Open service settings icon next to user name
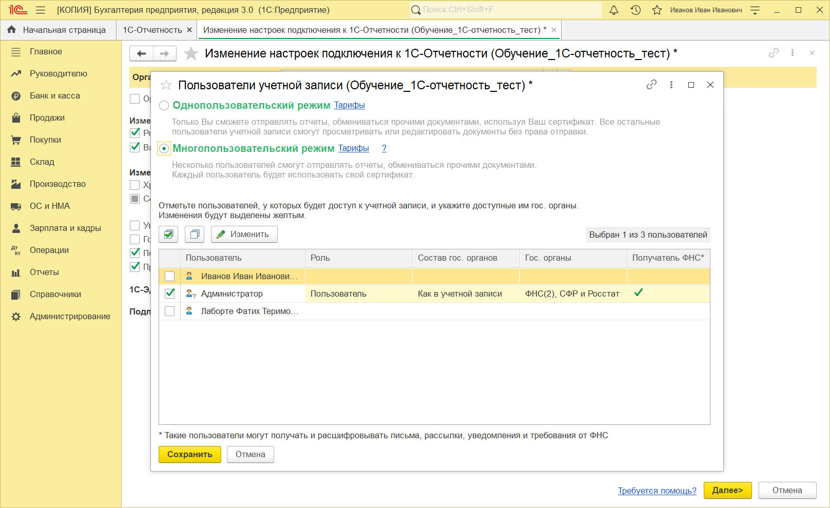 (755, 10)
